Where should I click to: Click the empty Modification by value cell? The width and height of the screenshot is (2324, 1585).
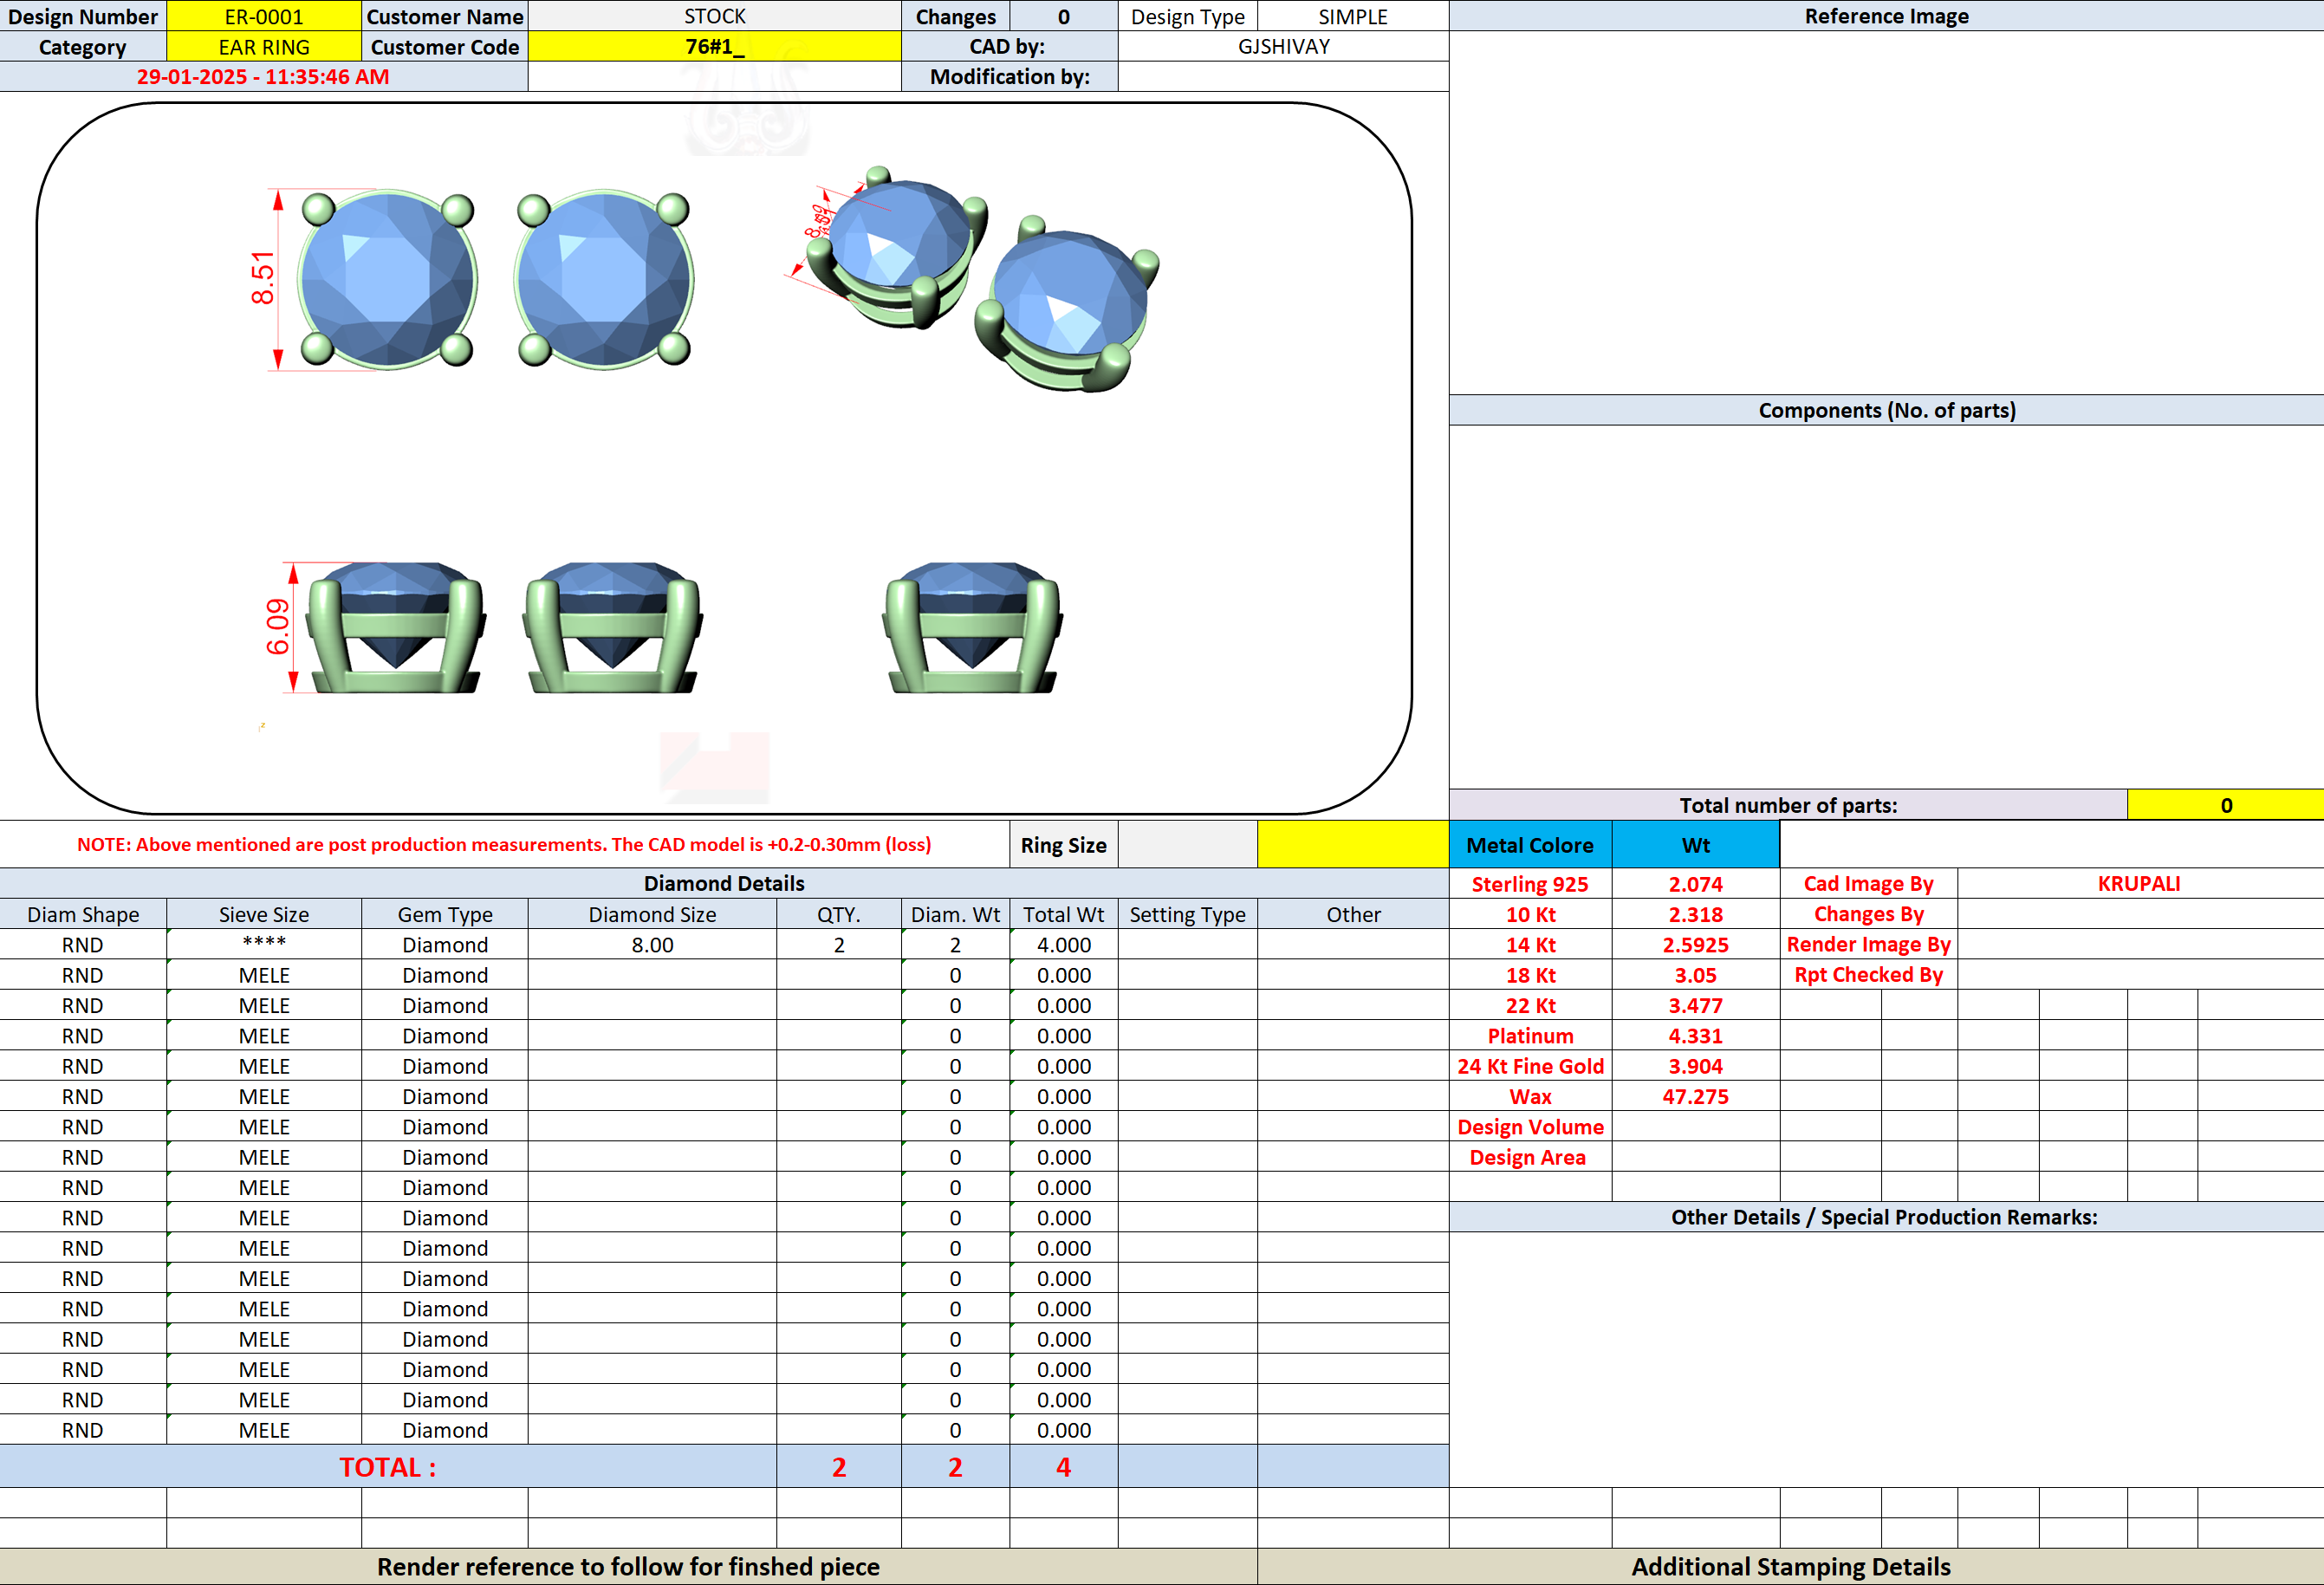pos(1283,77)
